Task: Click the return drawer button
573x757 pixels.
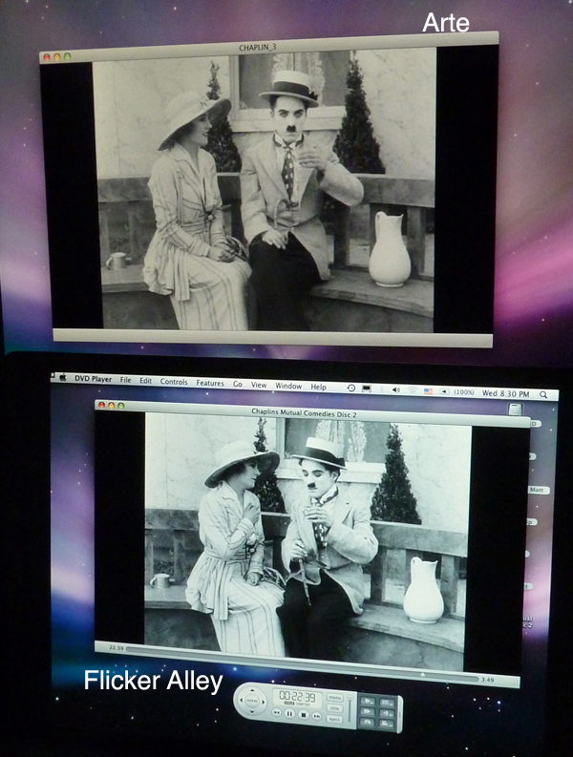Action: [x=367, y=722]
